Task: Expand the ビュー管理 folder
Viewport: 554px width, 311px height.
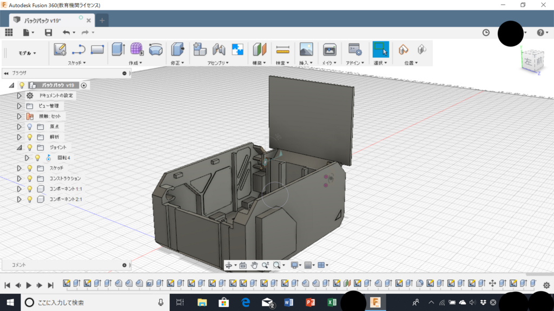Action: [x=19, y=106]
